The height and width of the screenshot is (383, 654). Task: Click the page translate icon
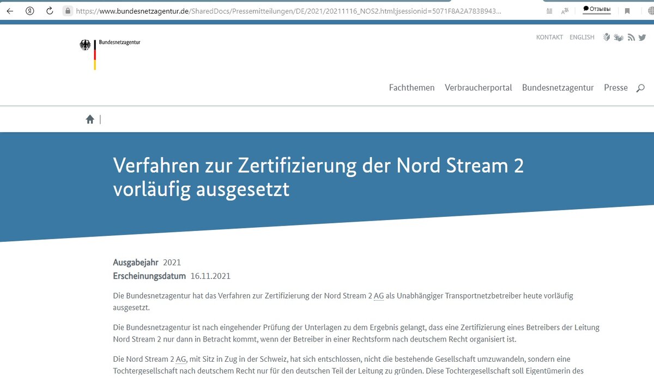[566, 10]
